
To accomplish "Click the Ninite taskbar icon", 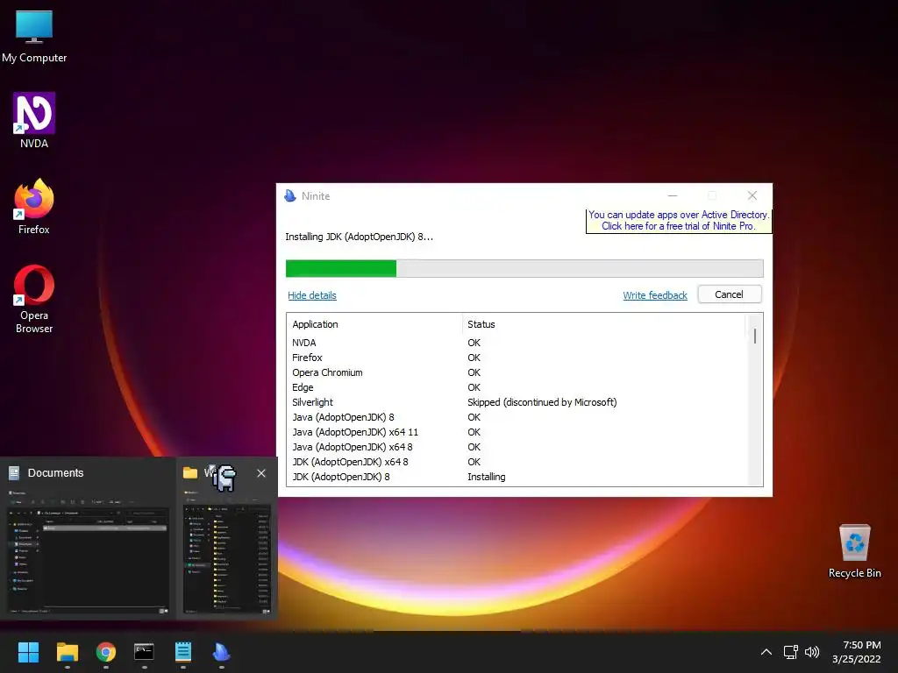I will (x=222, y=652).
